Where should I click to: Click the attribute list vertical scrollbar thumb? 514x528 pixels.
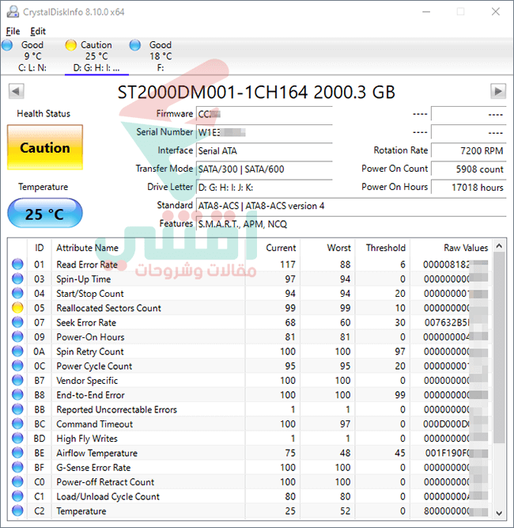499,348
